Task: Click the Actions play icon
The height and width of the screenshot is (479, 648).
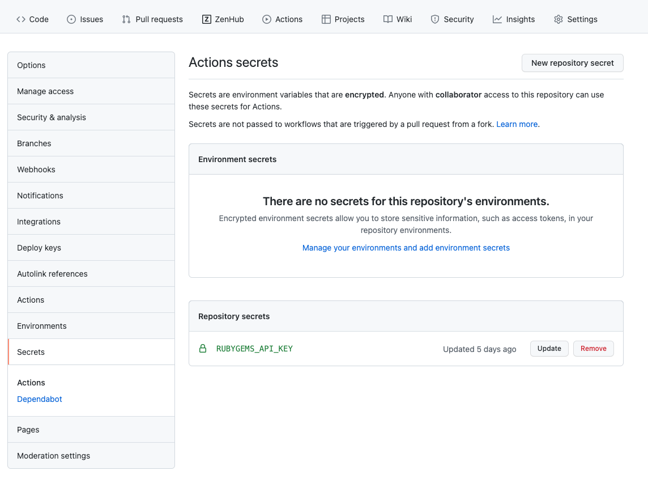Action: point(267,19)
